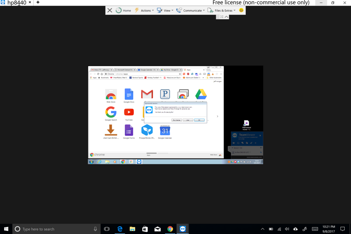Open the Google Drive app icon
351x234 pixels.
[x=201, y=94]
